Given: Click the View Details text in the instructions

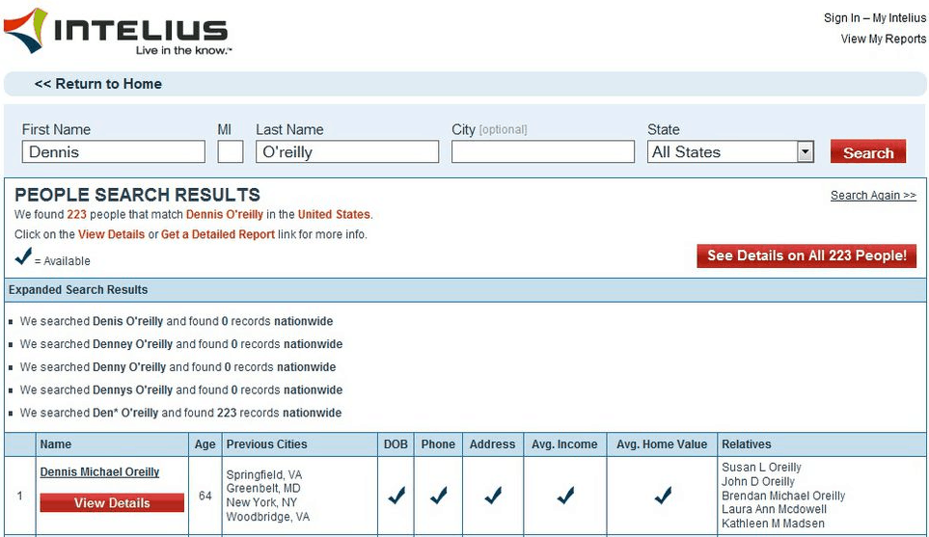Looking at the screenshot, I should [111, 234].
